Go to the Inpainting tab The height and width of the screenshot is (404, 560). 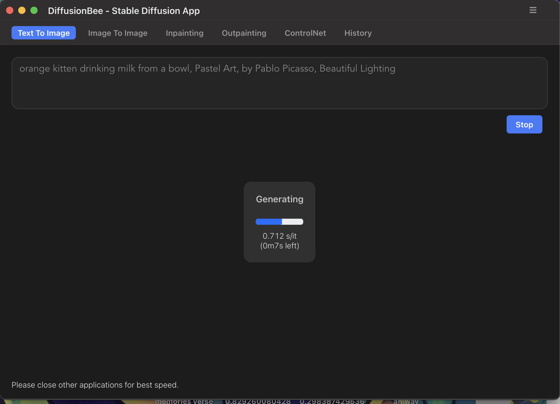(x=184, y=33)
